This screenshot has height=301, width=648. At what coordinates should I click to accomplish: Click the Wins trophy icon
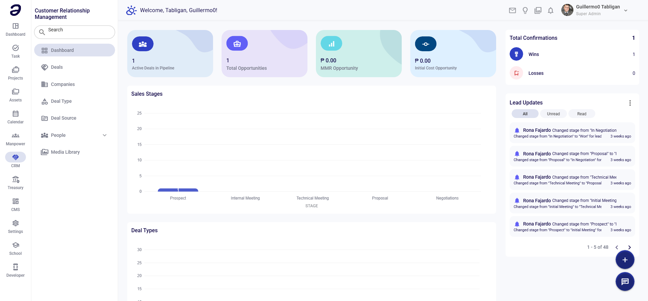pyautogui.click(x=516, y=54)
